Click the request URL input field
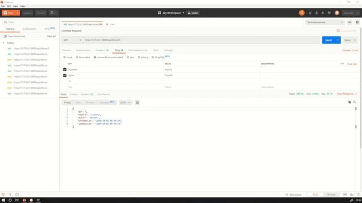This screenshot has width=362, height=203. tap(202, 40)
